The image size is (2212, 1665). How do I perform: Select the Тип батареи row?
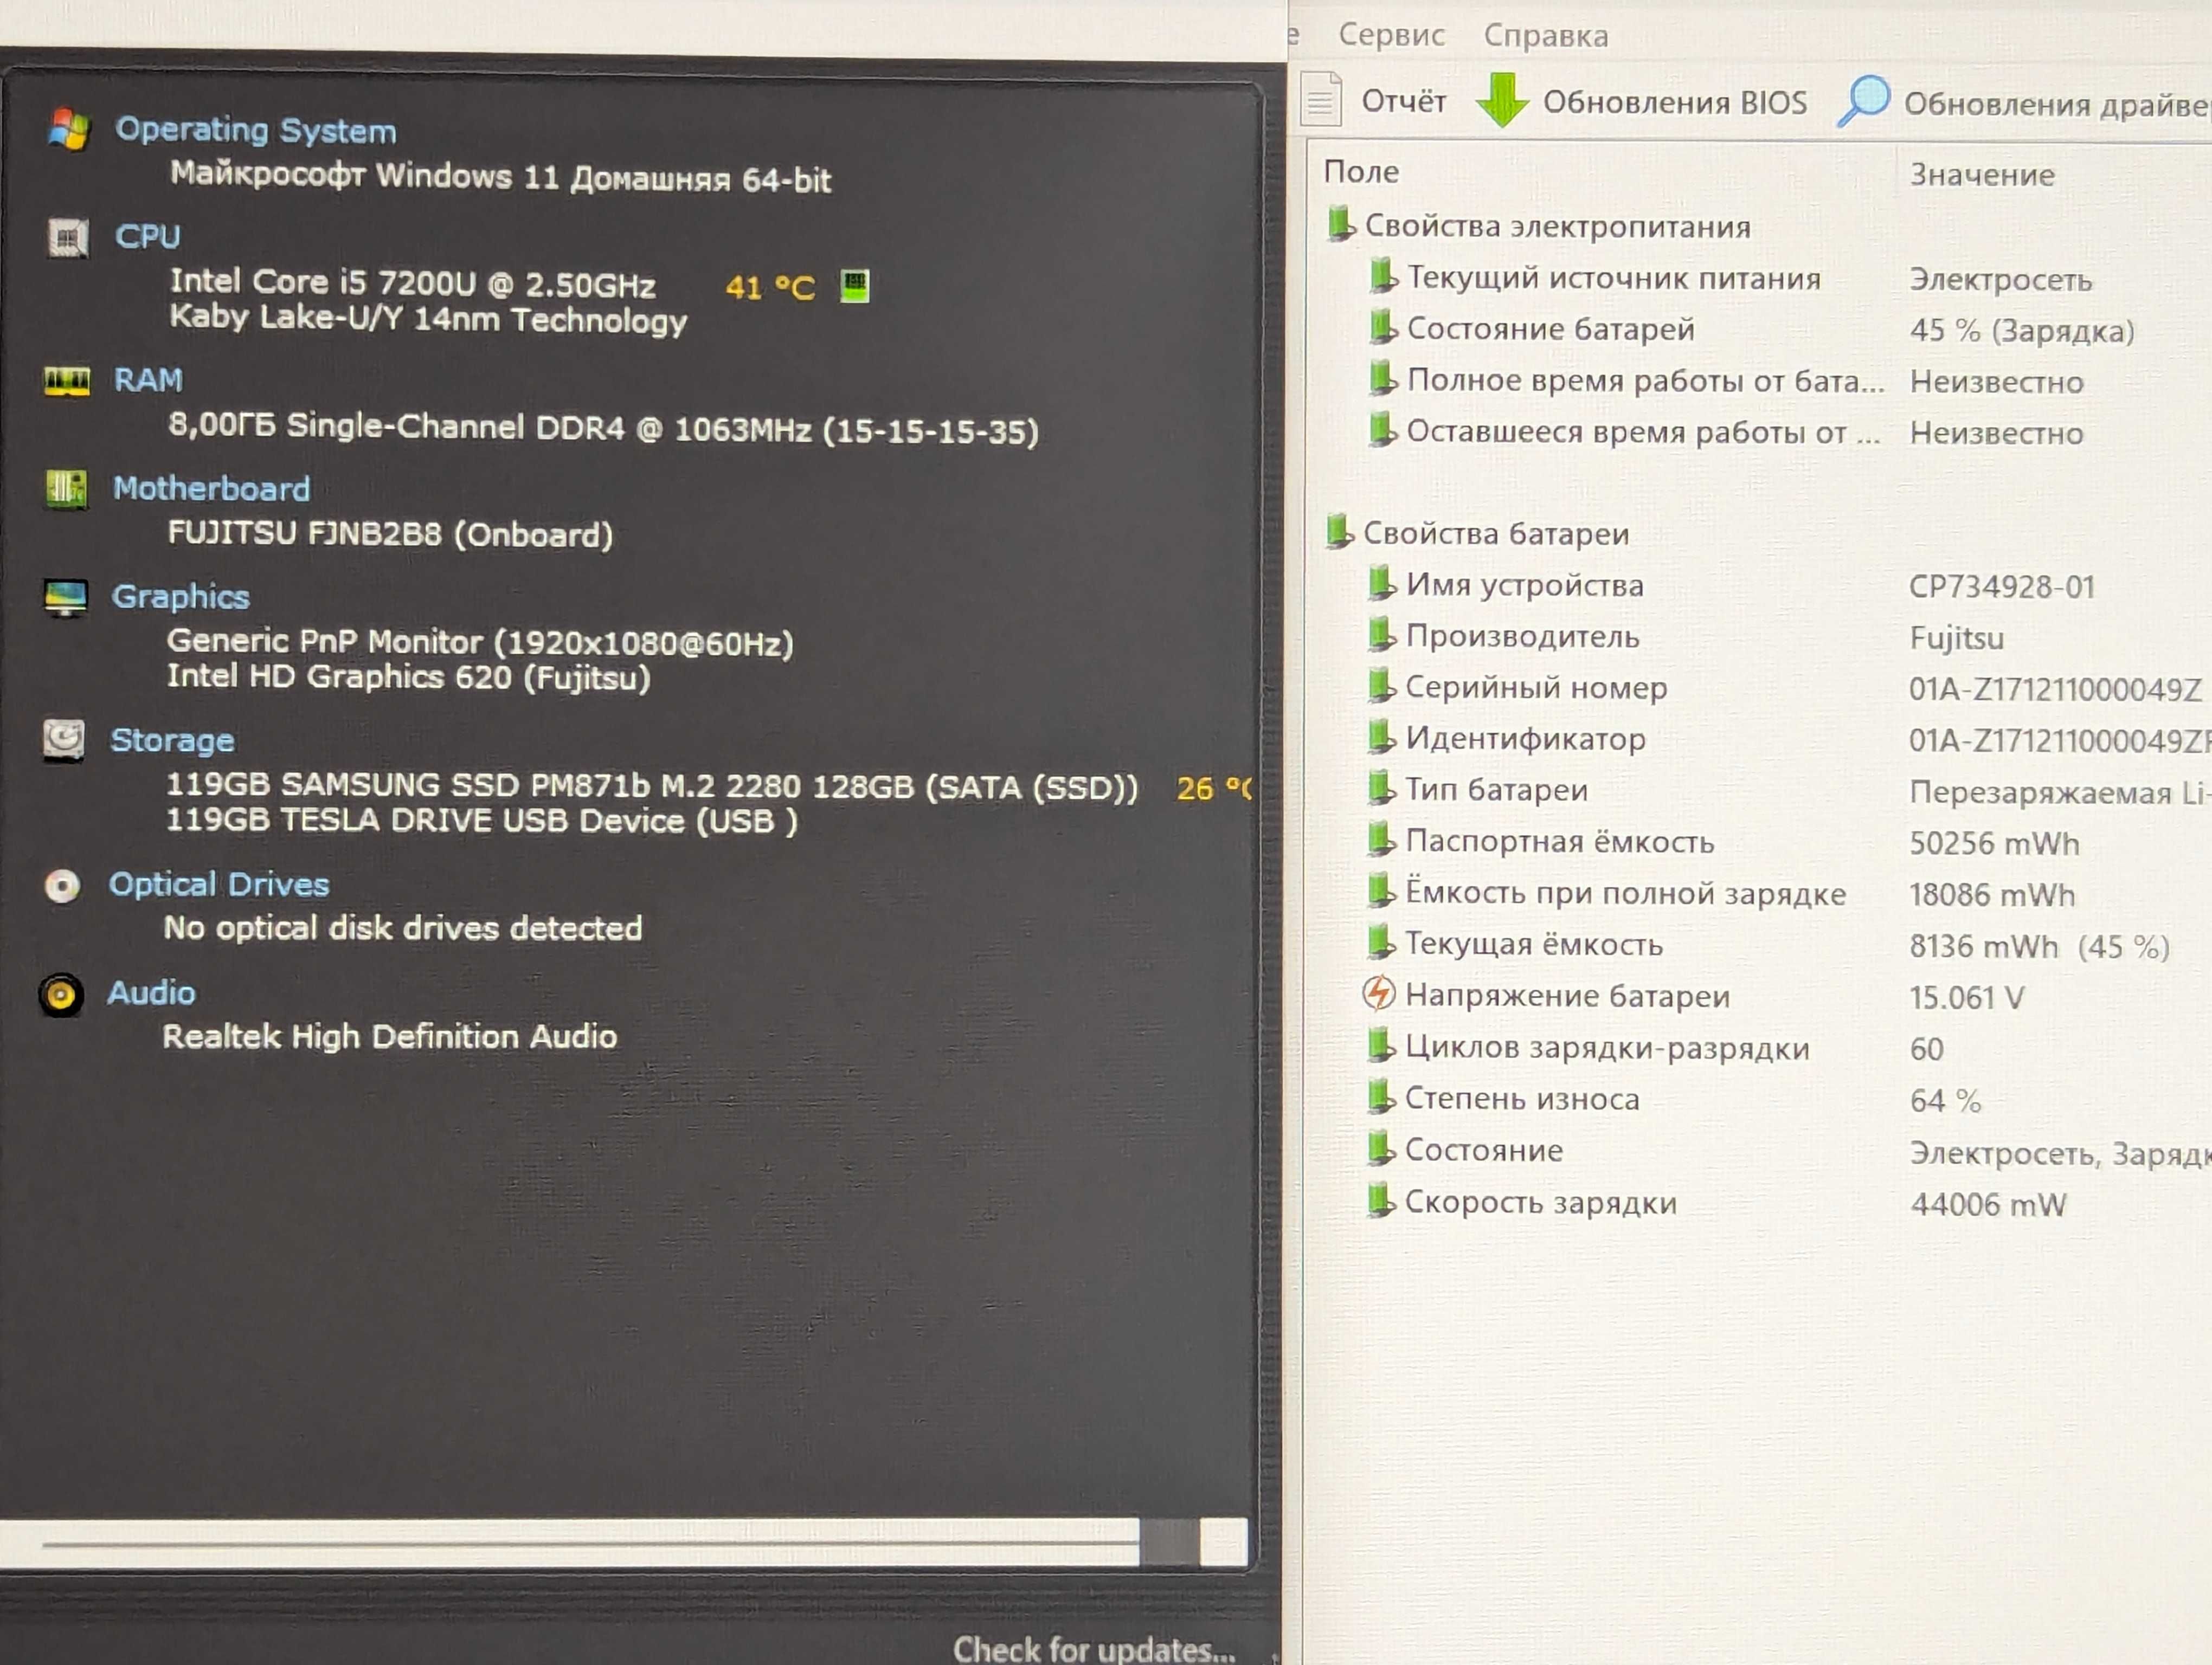1789,791
